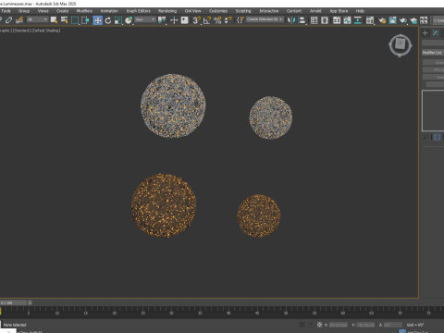
Task: Toggle Angle Snap
Action: (207, 20)
